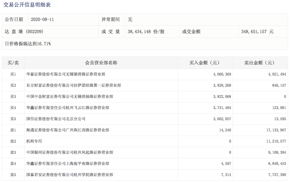Select the 卖1 row label

13,130
